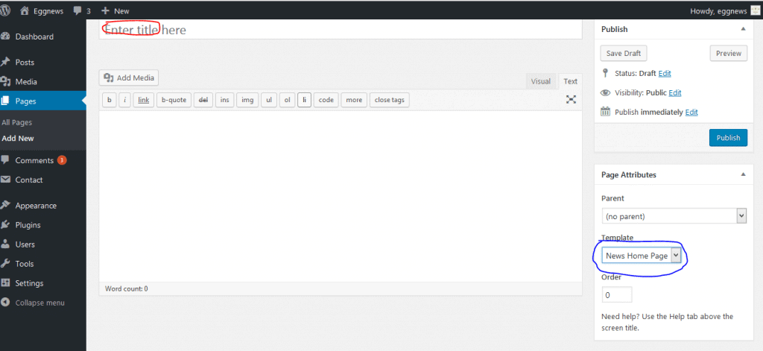
Task: Open the Parent page dropdown
Action: click(674, 215)
